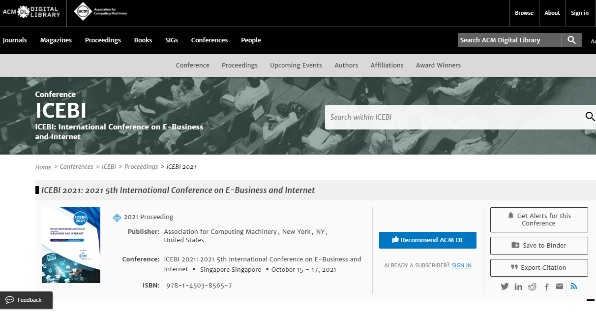This screenshot has height=320, width=596.
Task: Select the Proceedings sub-navigation tab
Action: [x=239, y=65]
